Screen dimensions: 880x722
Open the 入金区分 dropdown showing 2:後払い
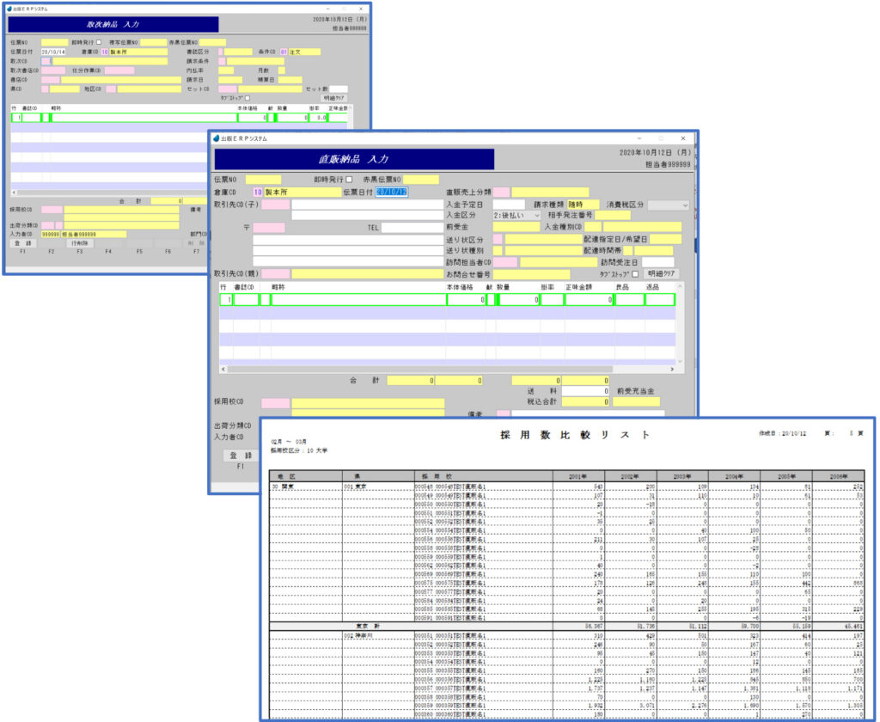pyautogui.click(x=516, y=215)
